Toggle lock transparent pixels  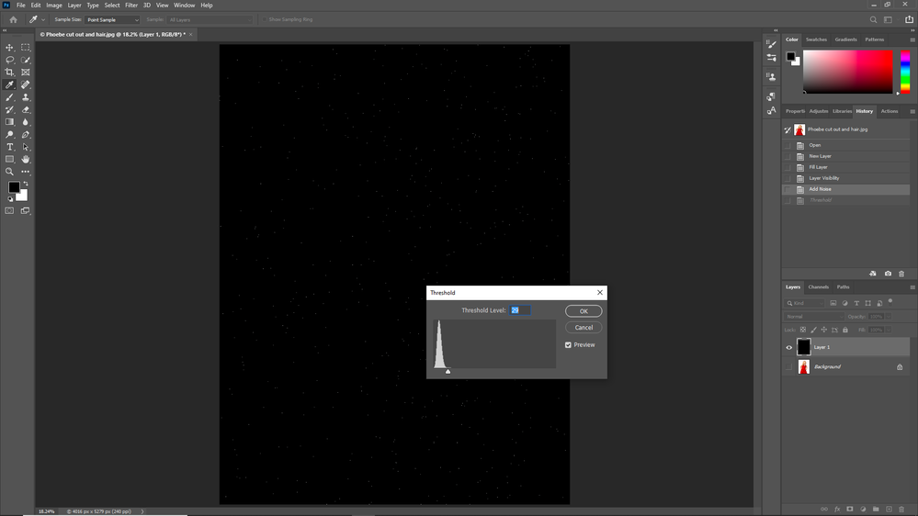[802, 330]
